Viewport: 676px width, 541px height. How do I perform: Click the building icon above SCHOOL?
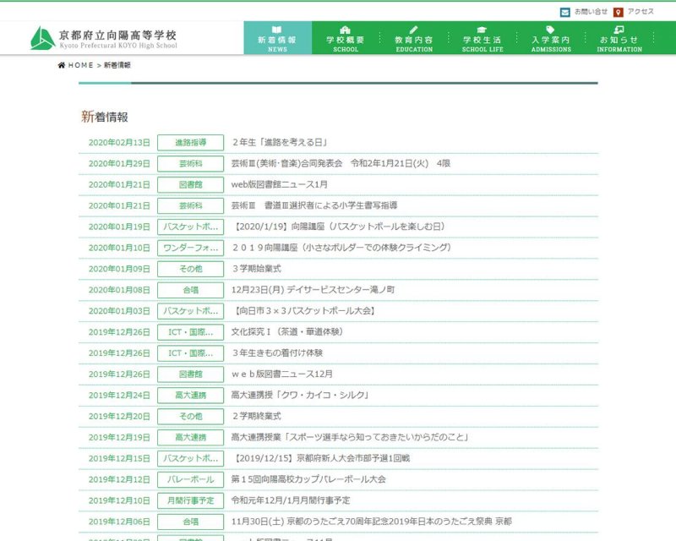pyautogui.click(x=345, y=30)
